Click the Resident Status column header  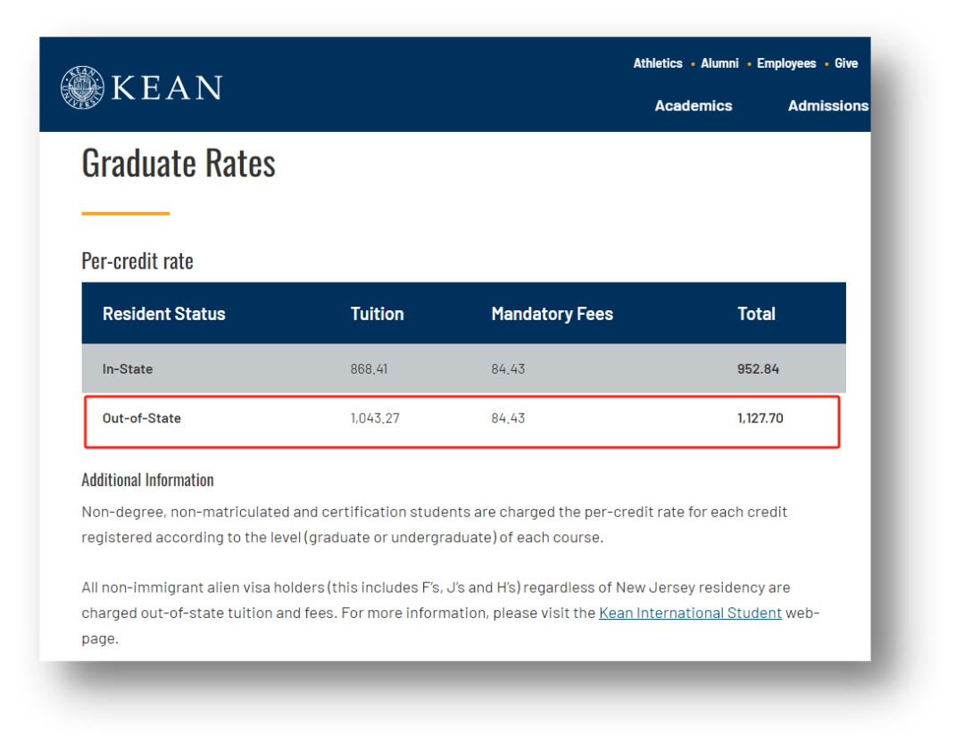[x=164, y=314]
